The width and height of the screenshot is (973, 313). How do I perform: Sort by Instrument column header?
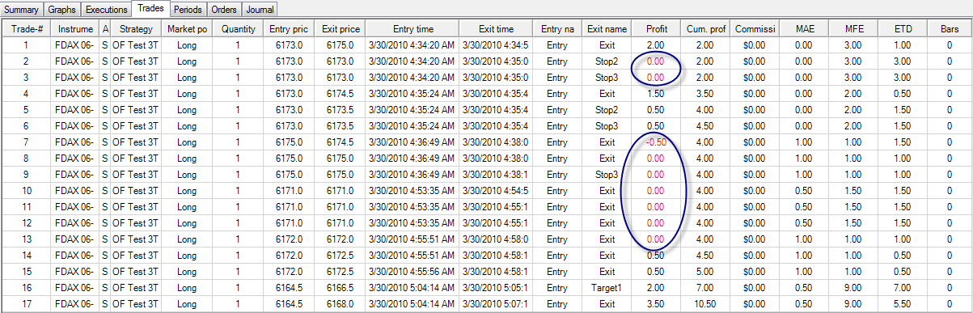click(74, 29)
